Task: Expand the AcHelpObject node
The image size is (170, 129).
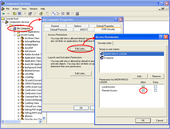Action: point(18,45)
